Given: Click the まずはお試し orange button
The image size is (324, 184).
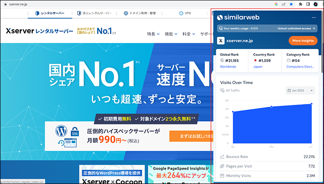Looking at the screenshot, I should click(190, 136).
